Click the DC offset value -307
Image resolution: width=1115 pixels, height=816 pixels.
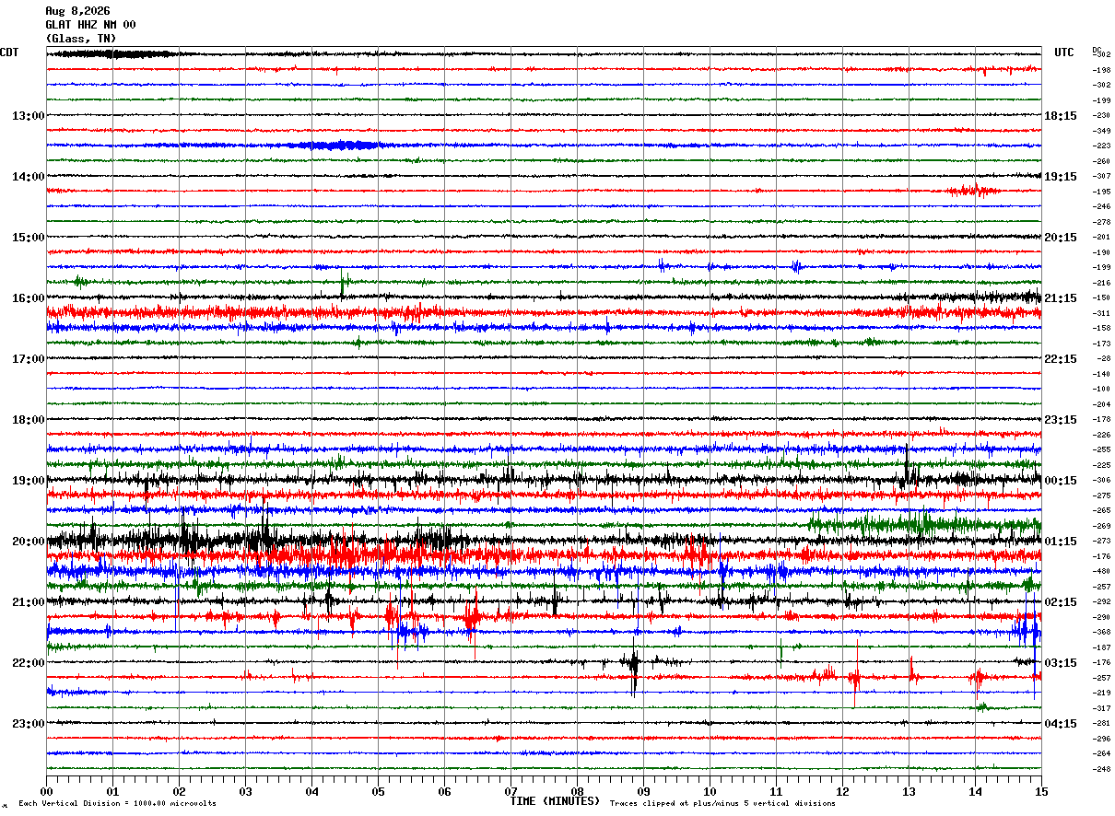tap(1101, 176)
